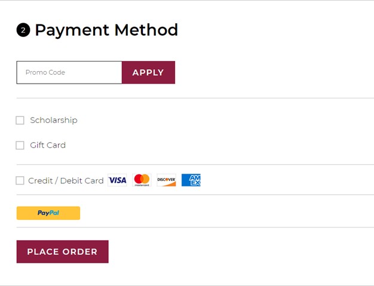The image size is (374, 286).
Task: Click the Payment Method heading
Action: coord(106,30)
